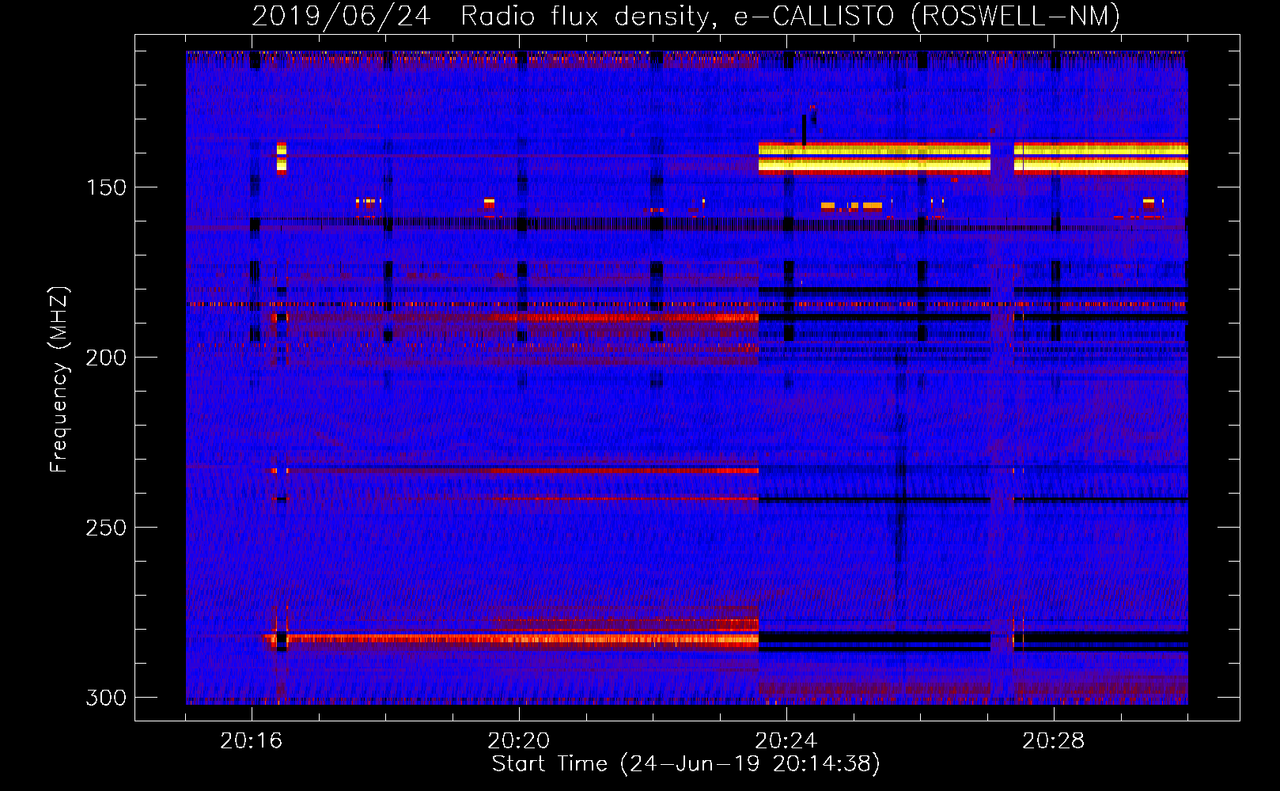Click the 20:20 time tick label
Viewport: 1280px width, 791px height.
(x=519, y=741)
